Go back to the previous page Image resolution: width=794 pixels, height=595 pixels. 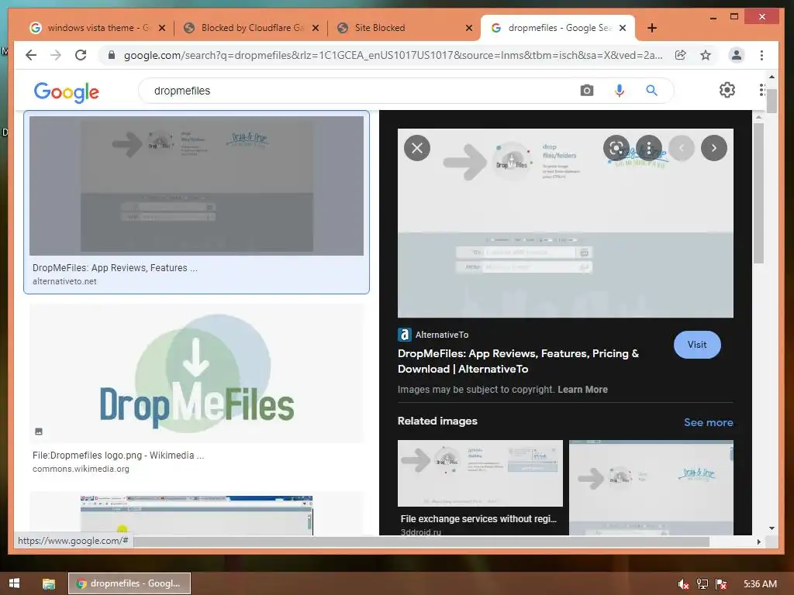(x=31, y=55)
